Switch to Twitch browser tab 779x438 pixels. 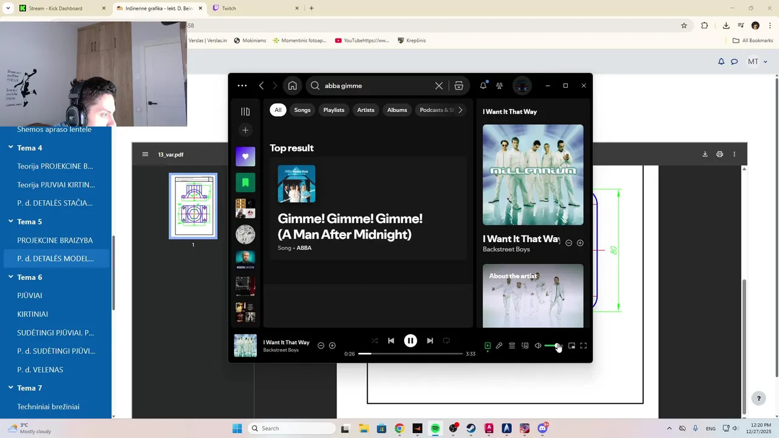[256, 9]
